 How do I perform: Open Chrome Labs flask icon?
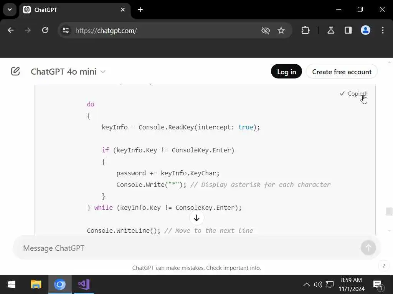[x=331, y=31]
